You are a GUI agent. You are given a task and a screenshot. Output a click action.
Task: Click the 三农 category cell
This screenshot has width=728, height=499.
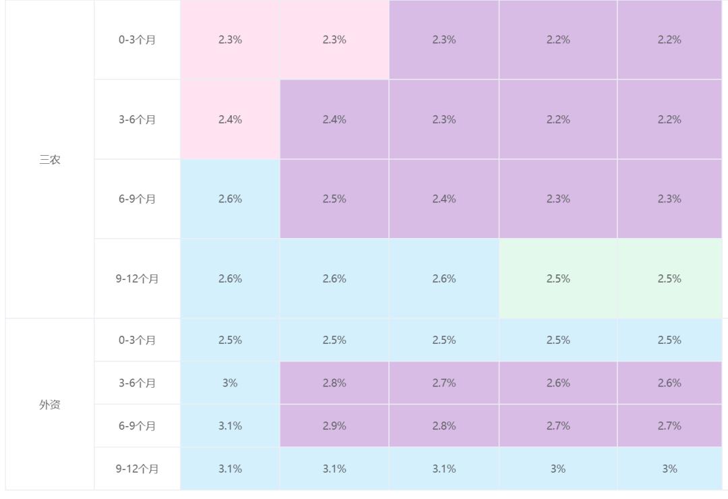[50, 160]
